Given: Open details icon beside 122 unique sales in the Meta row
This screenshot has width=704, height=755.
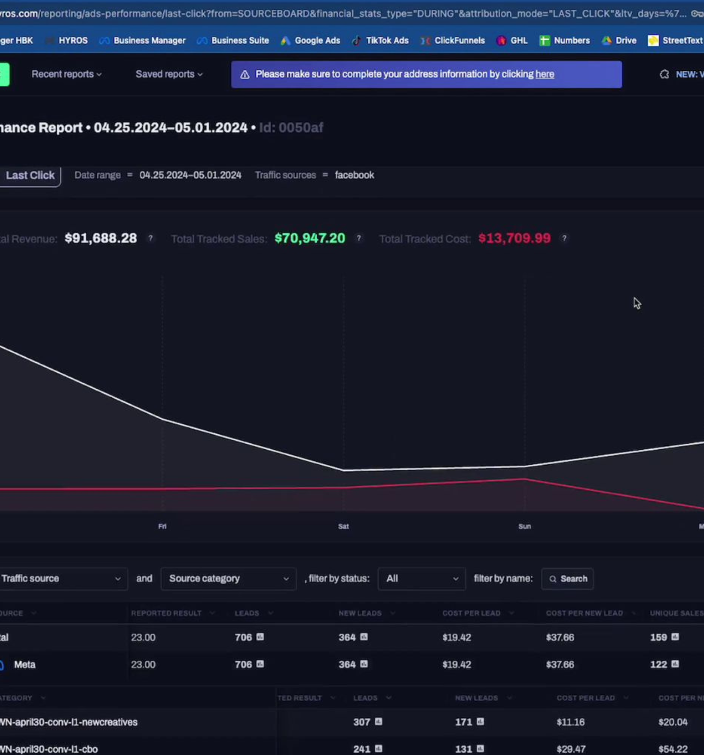Looking at the screenshot, I should pos(675,664).
